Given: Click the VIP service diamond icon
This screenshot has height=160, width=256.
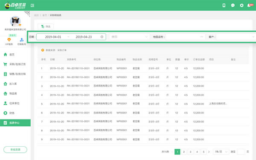Looking at the screenshot, I should coord(9,40).
